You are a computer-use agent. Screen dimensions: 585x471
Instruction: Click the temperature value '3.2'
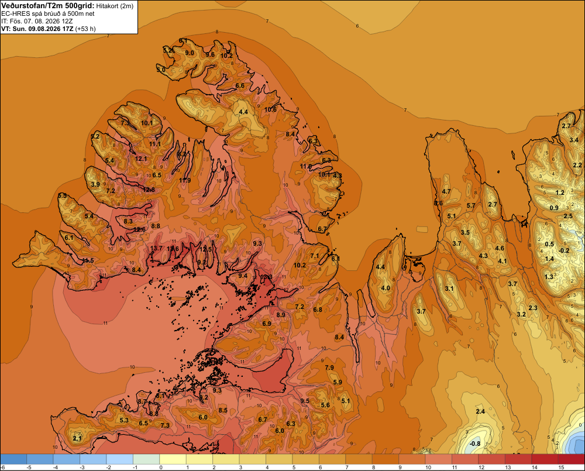(521, 314)
